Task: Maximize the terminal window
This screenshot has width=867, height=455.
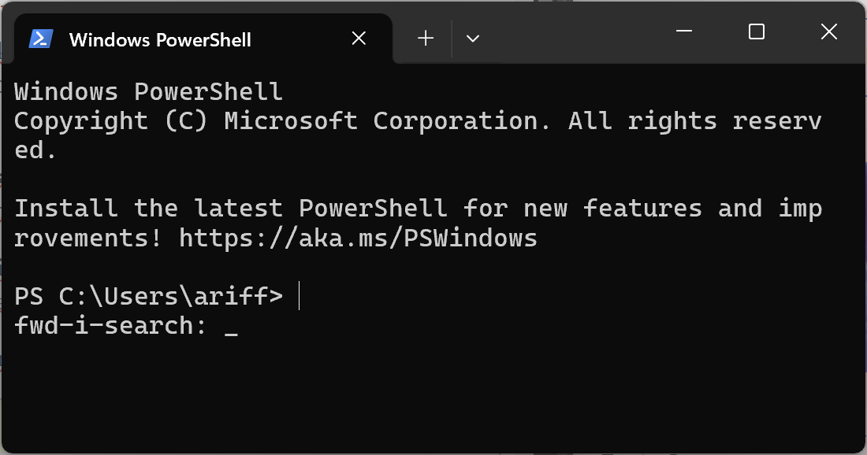Action: [757, 31]
